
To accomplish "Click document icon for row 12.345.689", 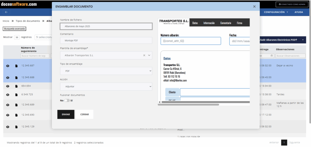I will 16,105.
